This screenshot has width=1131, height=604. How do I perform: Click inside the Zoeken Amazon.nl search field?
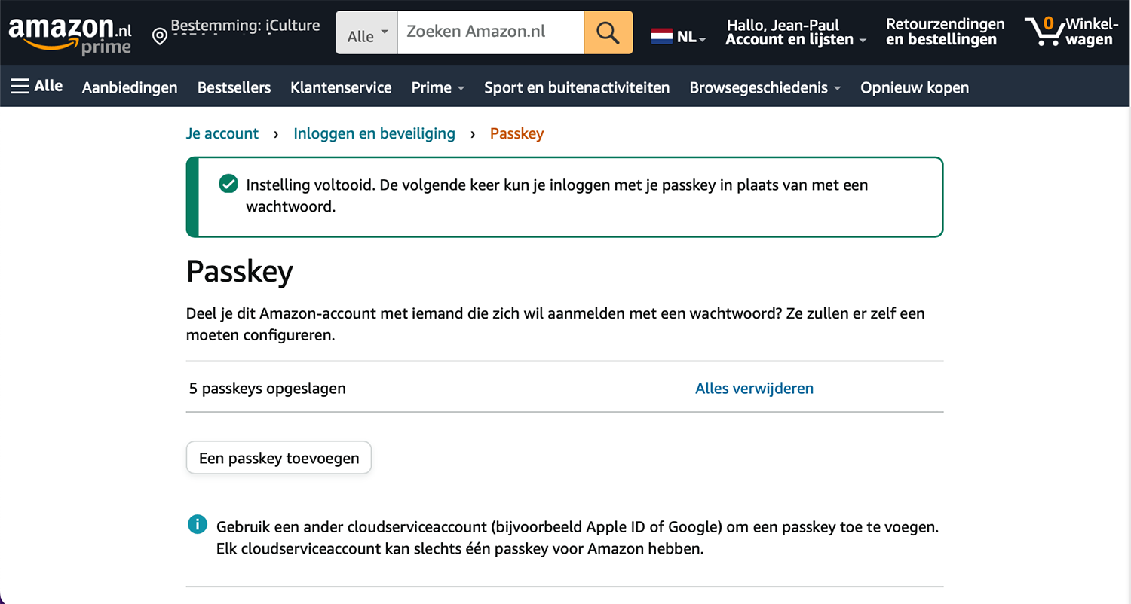point(490,32)
